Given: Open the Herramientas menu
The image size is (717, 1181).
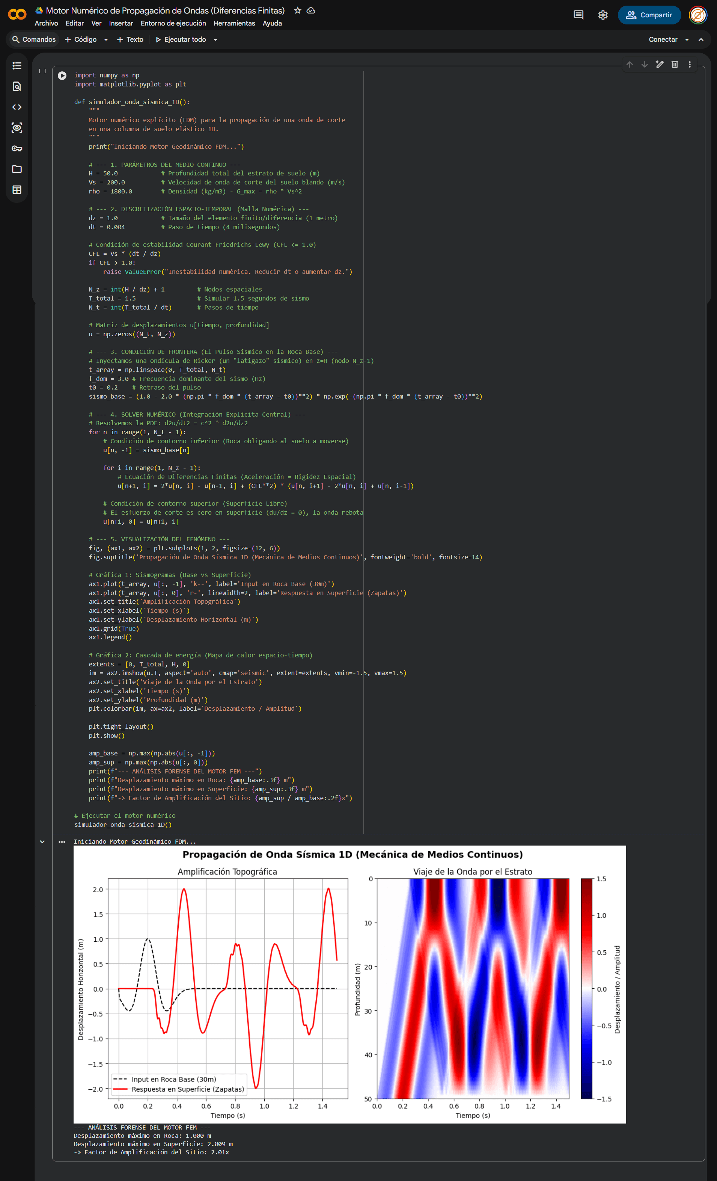Looking at the screenshot, I should pos(234,24).
